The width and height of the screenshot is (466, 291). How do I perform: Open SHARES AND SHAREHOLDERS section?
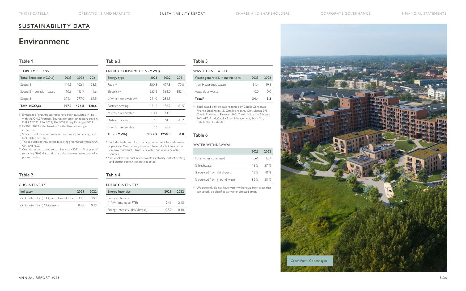263,14
